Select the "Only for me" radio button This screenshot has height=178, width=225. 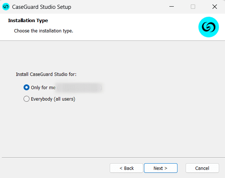click(x=26, y=88)
